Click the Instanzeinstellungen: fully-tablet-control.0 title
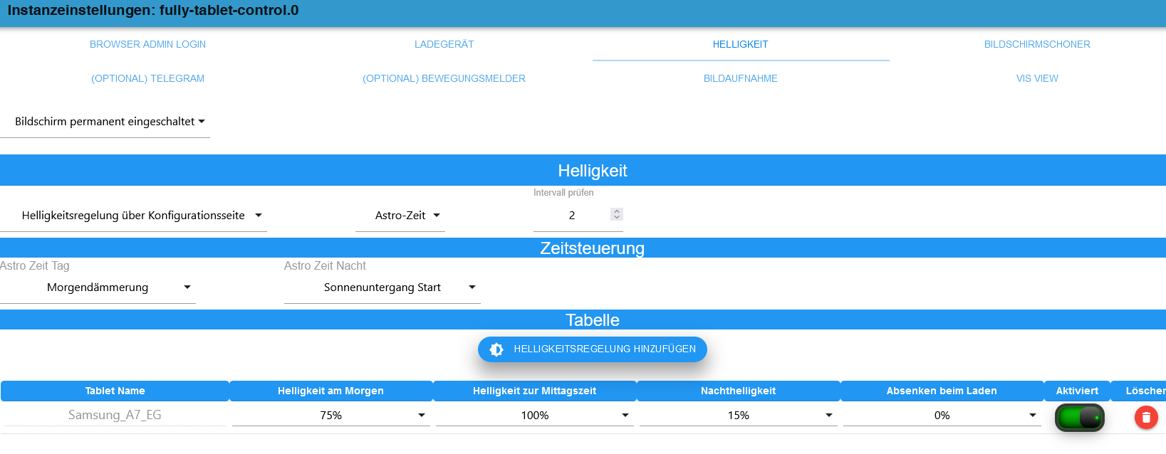 point(153,11)
